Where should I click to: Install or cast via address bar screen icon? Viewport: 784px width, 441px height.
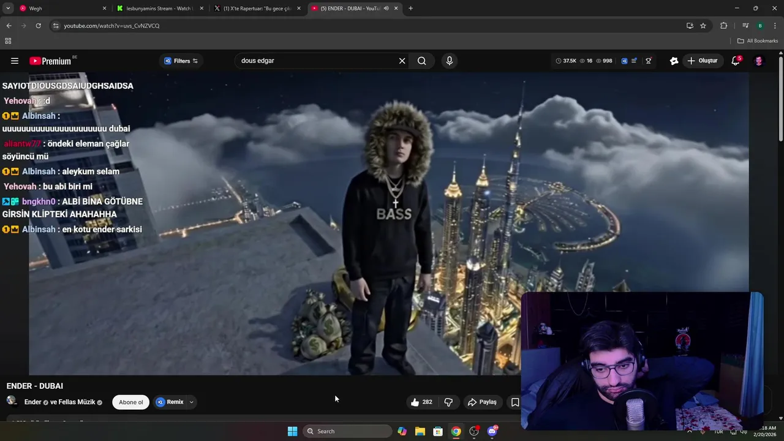click(690, 26)
